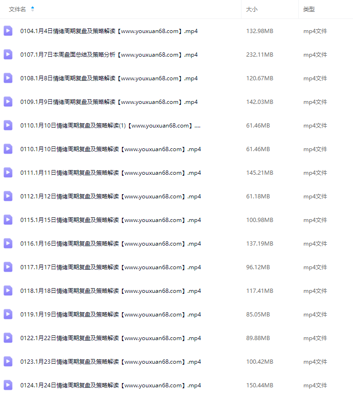The image size is (353, 393).
Task: Open 0109.1月9日情绪周期复盘及策略解读 file name
Action: pyautogui.click(x=109, y=102)
